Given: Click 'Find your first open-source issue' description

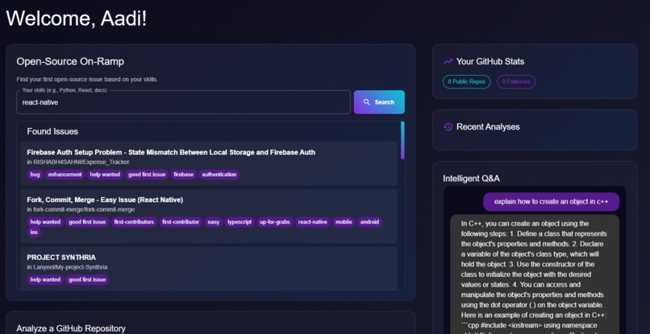Looking at the screenshot, I should [x=87, y=80].
